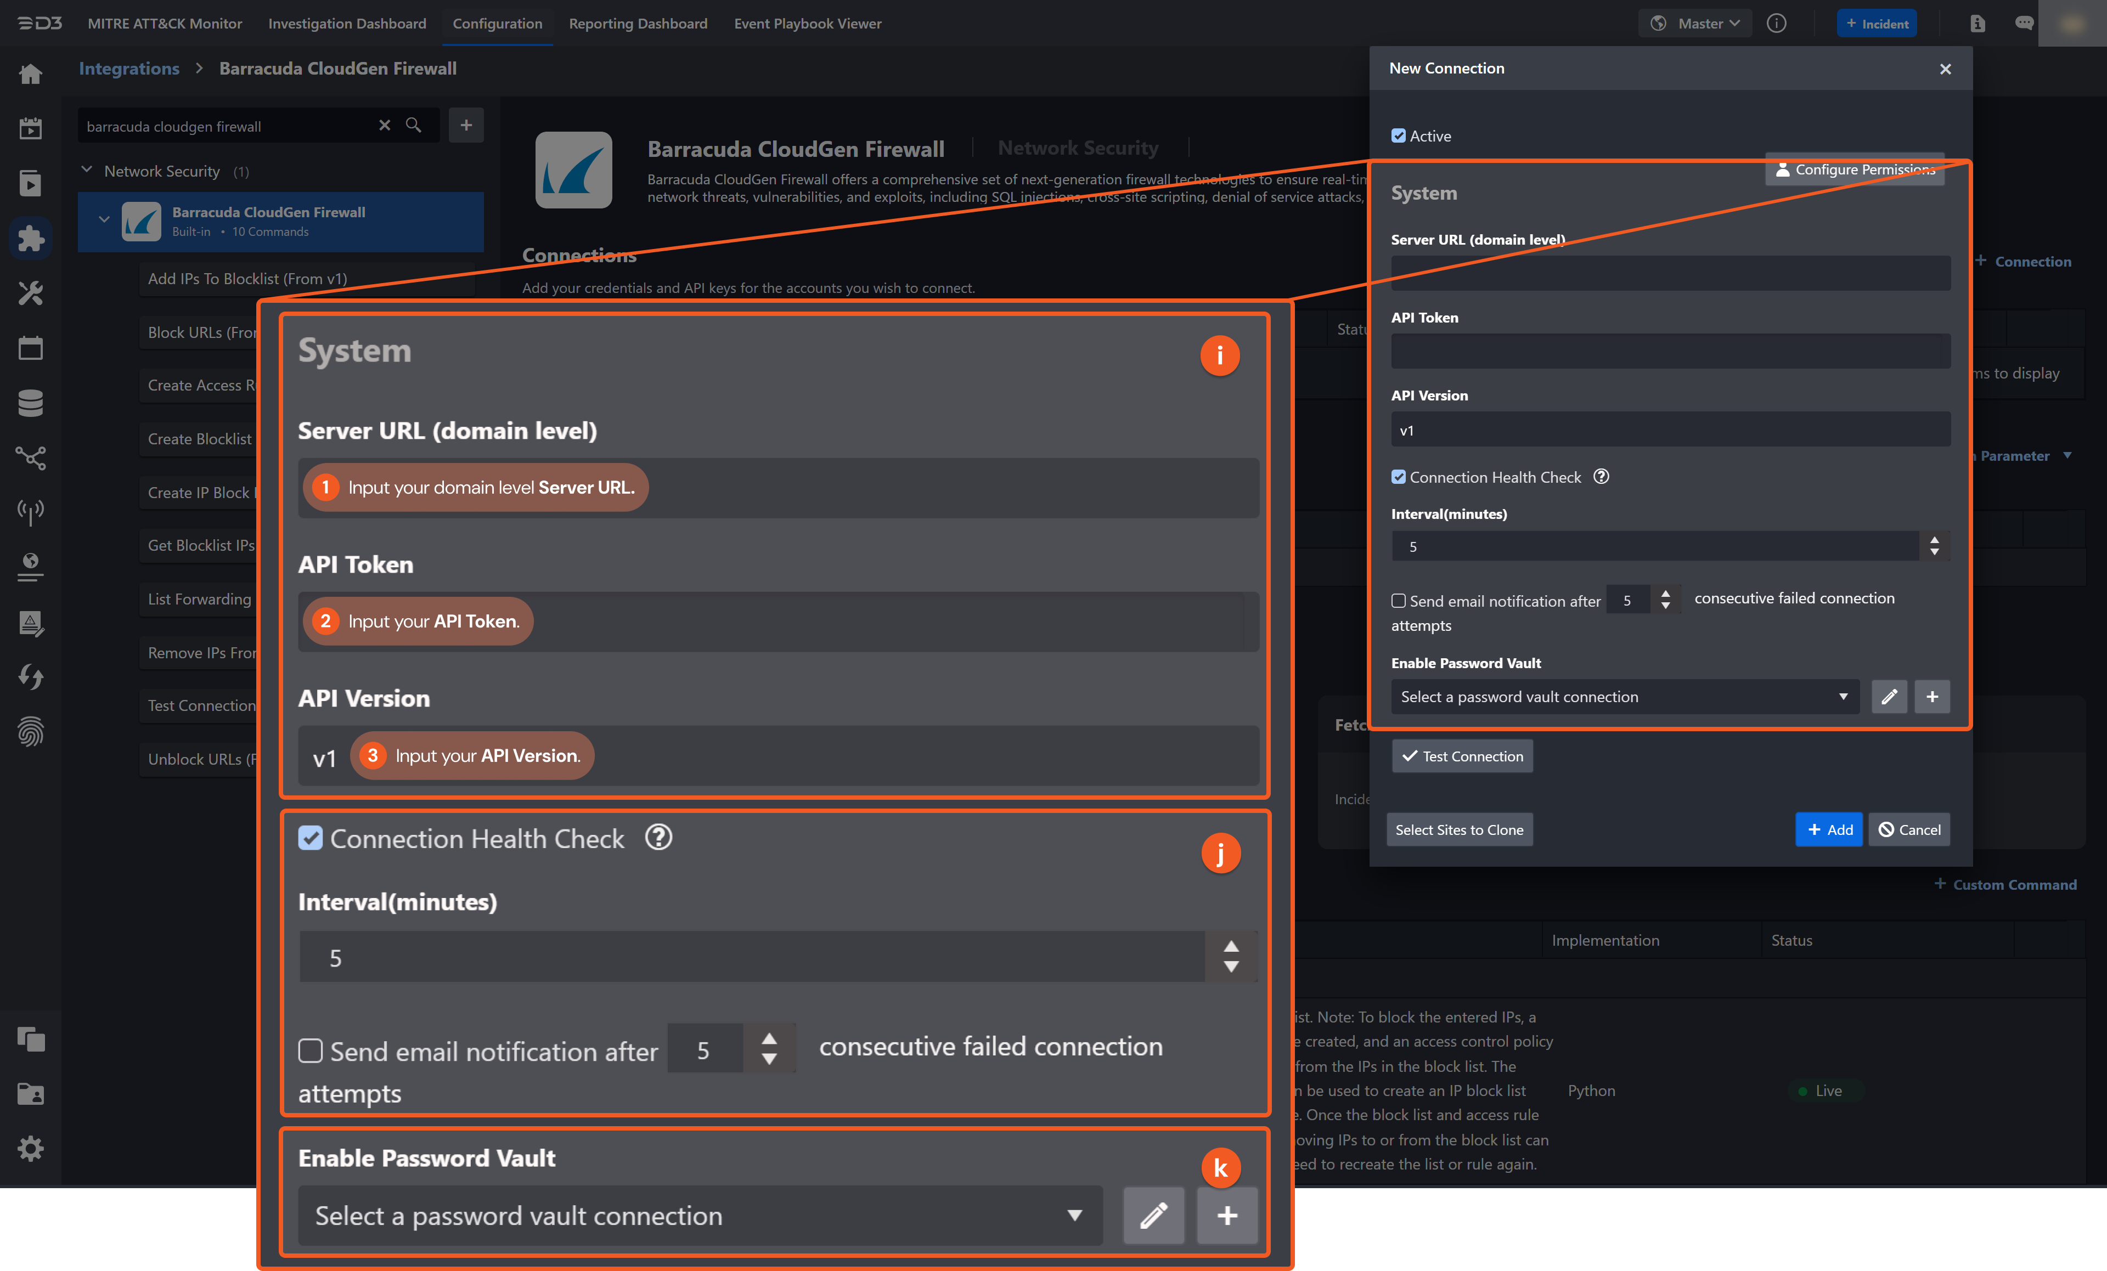Select the wrench tools icon in sidebar
The height and width of the screenshot is (1271, 2107).
coord(31,293)
